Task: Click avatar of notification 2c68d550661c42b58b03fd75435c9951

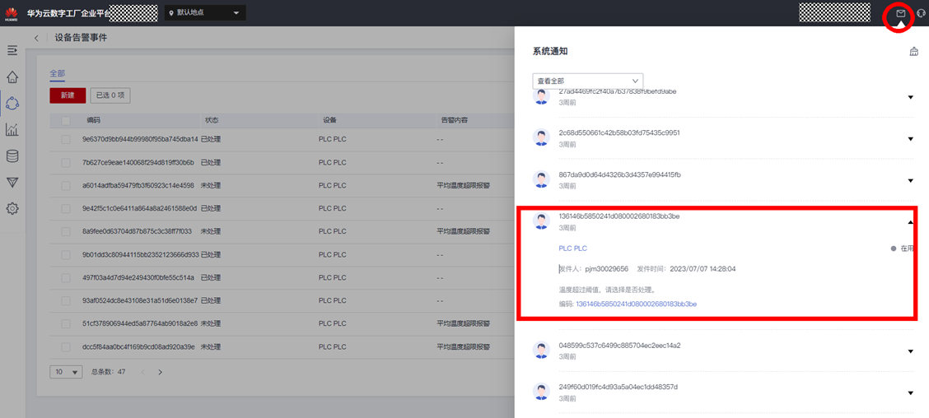Action: pos(541,138)
